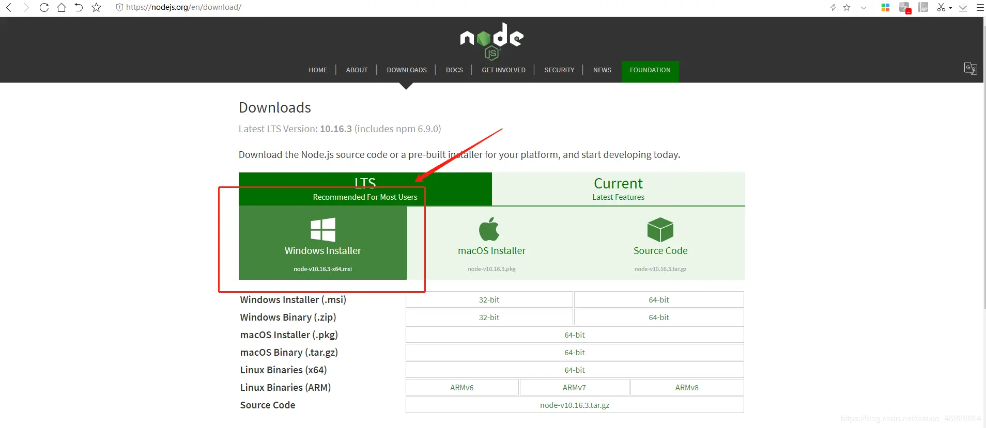
Task: Click 'Windows Installer (.msi)' row label
Action: point(293,300)
